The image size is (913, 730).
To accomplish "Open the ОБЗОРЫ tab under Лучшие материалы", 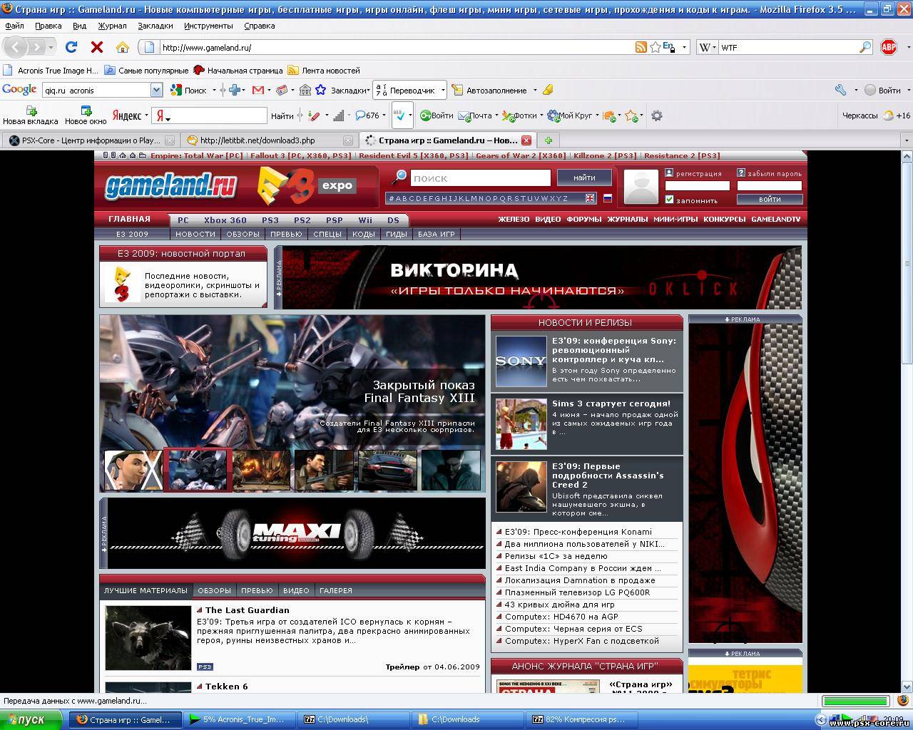I will [214, 590].
